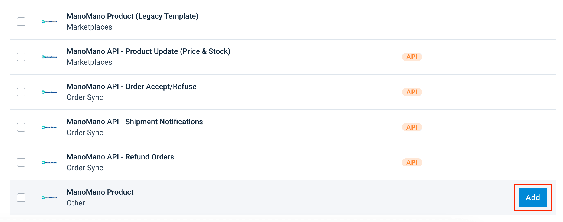The image size is (563, 222).
Task: Tick checkbox for Product Update (Price & Stock)
Action: (x=21, y=57)
